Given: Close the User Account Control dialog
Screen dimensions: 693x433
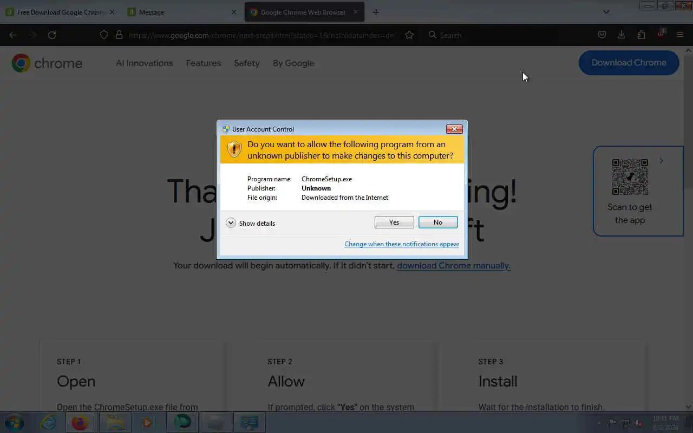Looking at the screenshot, I should click(454, 129).
